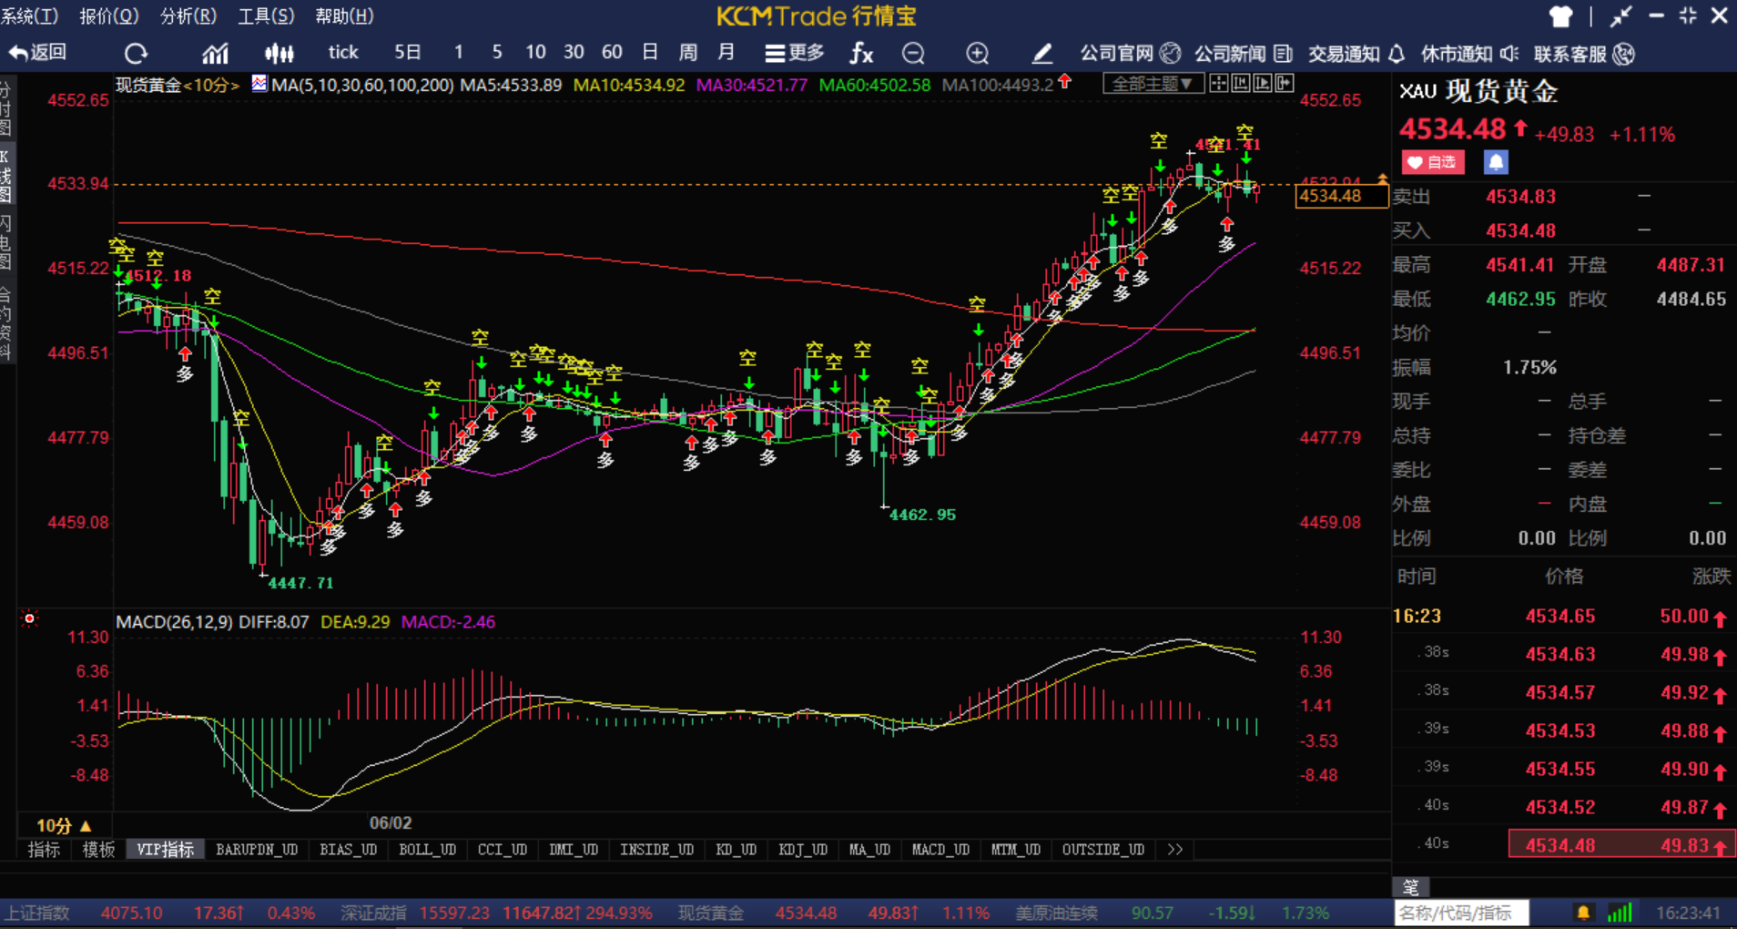Zoom in the chart with plus magnifier
Viewport: 1737px width, 929px height.
[977, 54]
